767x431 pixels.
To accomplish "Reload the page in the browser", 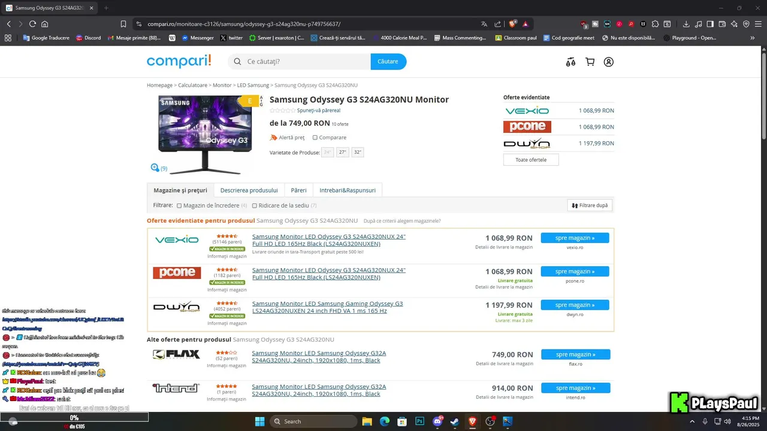I will (x=32, y=24).
